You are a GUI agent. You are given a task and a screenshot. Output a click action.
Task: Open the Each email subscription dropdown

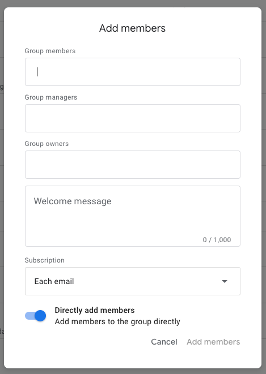(x=133, y=281)
